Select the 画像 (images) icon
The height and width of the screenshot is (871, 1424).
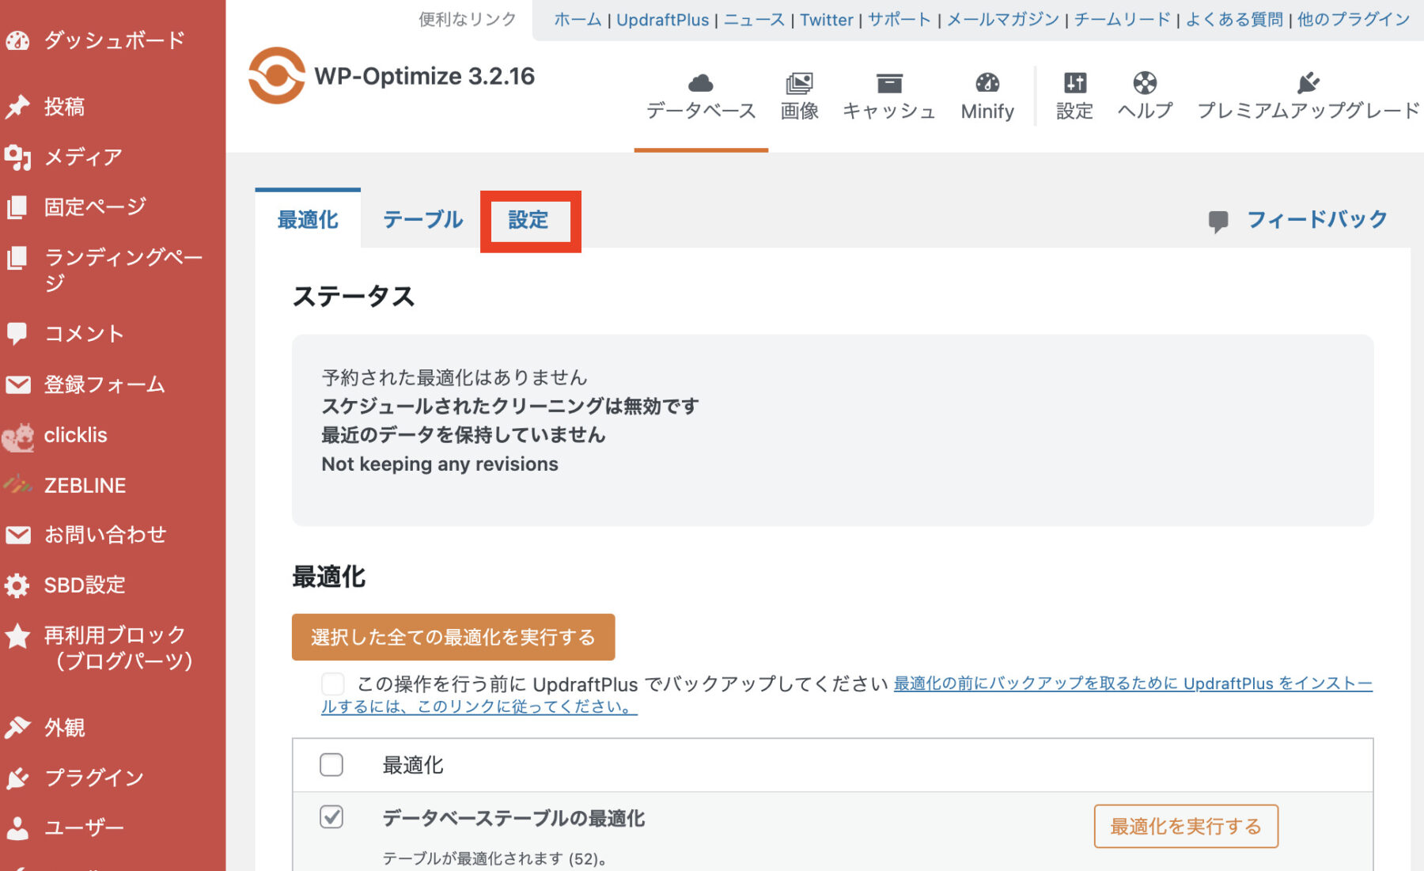800,82
